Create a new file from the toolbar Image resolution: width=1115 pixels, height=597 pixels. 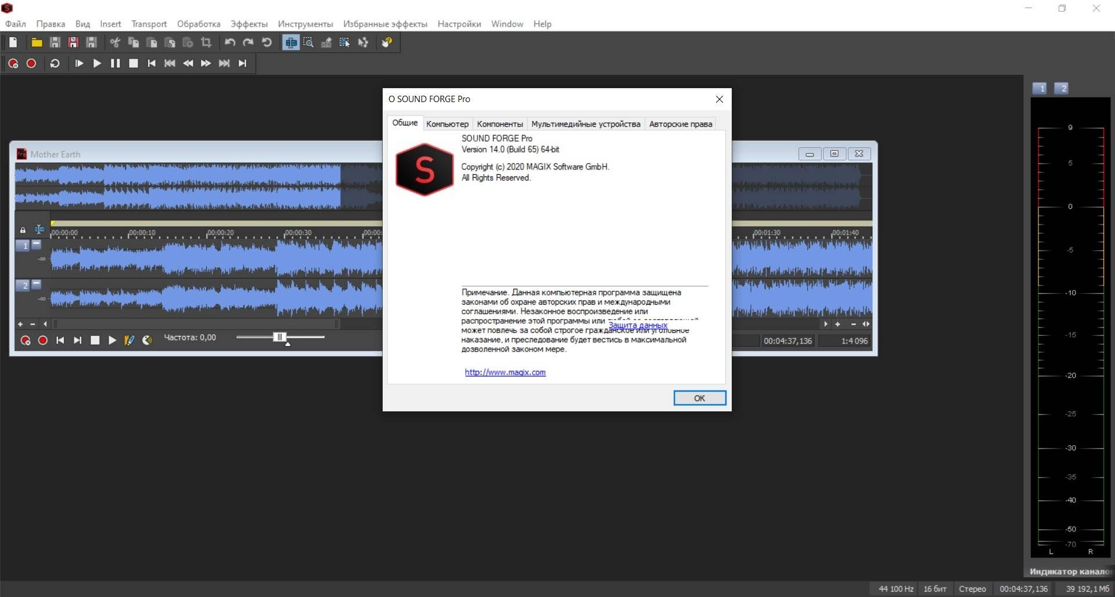pyautogui.click(x=13, y=42)
